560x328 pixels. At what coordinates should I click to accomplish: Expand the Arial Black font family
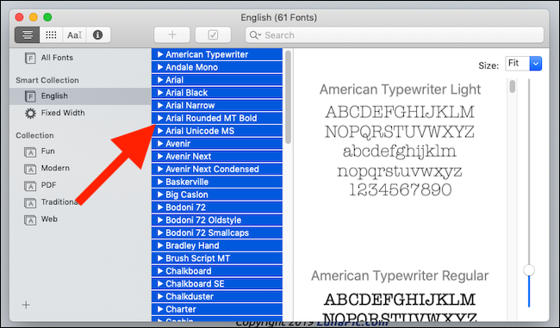pyautogui.click(x=160, y=92)
